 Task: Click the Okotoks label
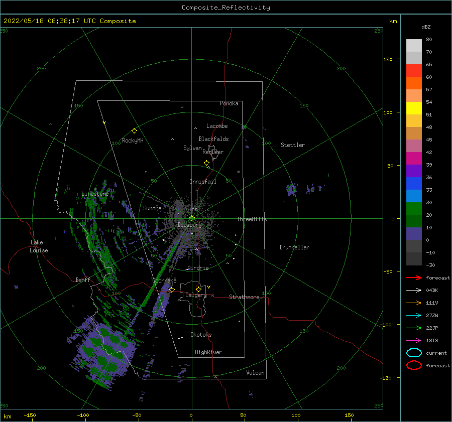(x=201, y=335)
